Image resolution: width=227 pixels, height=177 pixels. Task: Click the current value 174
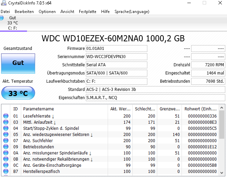coord(127,122)
